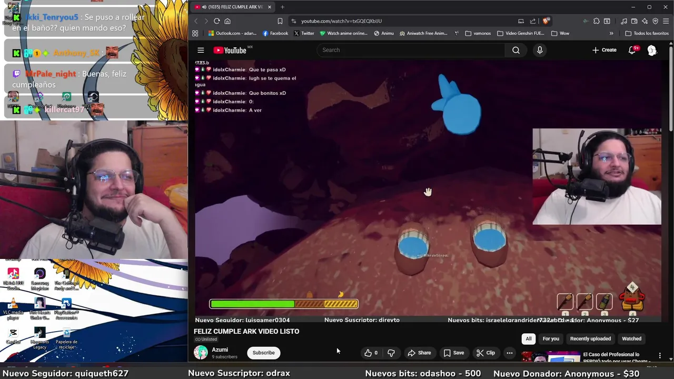This screenshot has height=379, width=674.
Task: Focus the YouTube search field
Action: [411, 50]
